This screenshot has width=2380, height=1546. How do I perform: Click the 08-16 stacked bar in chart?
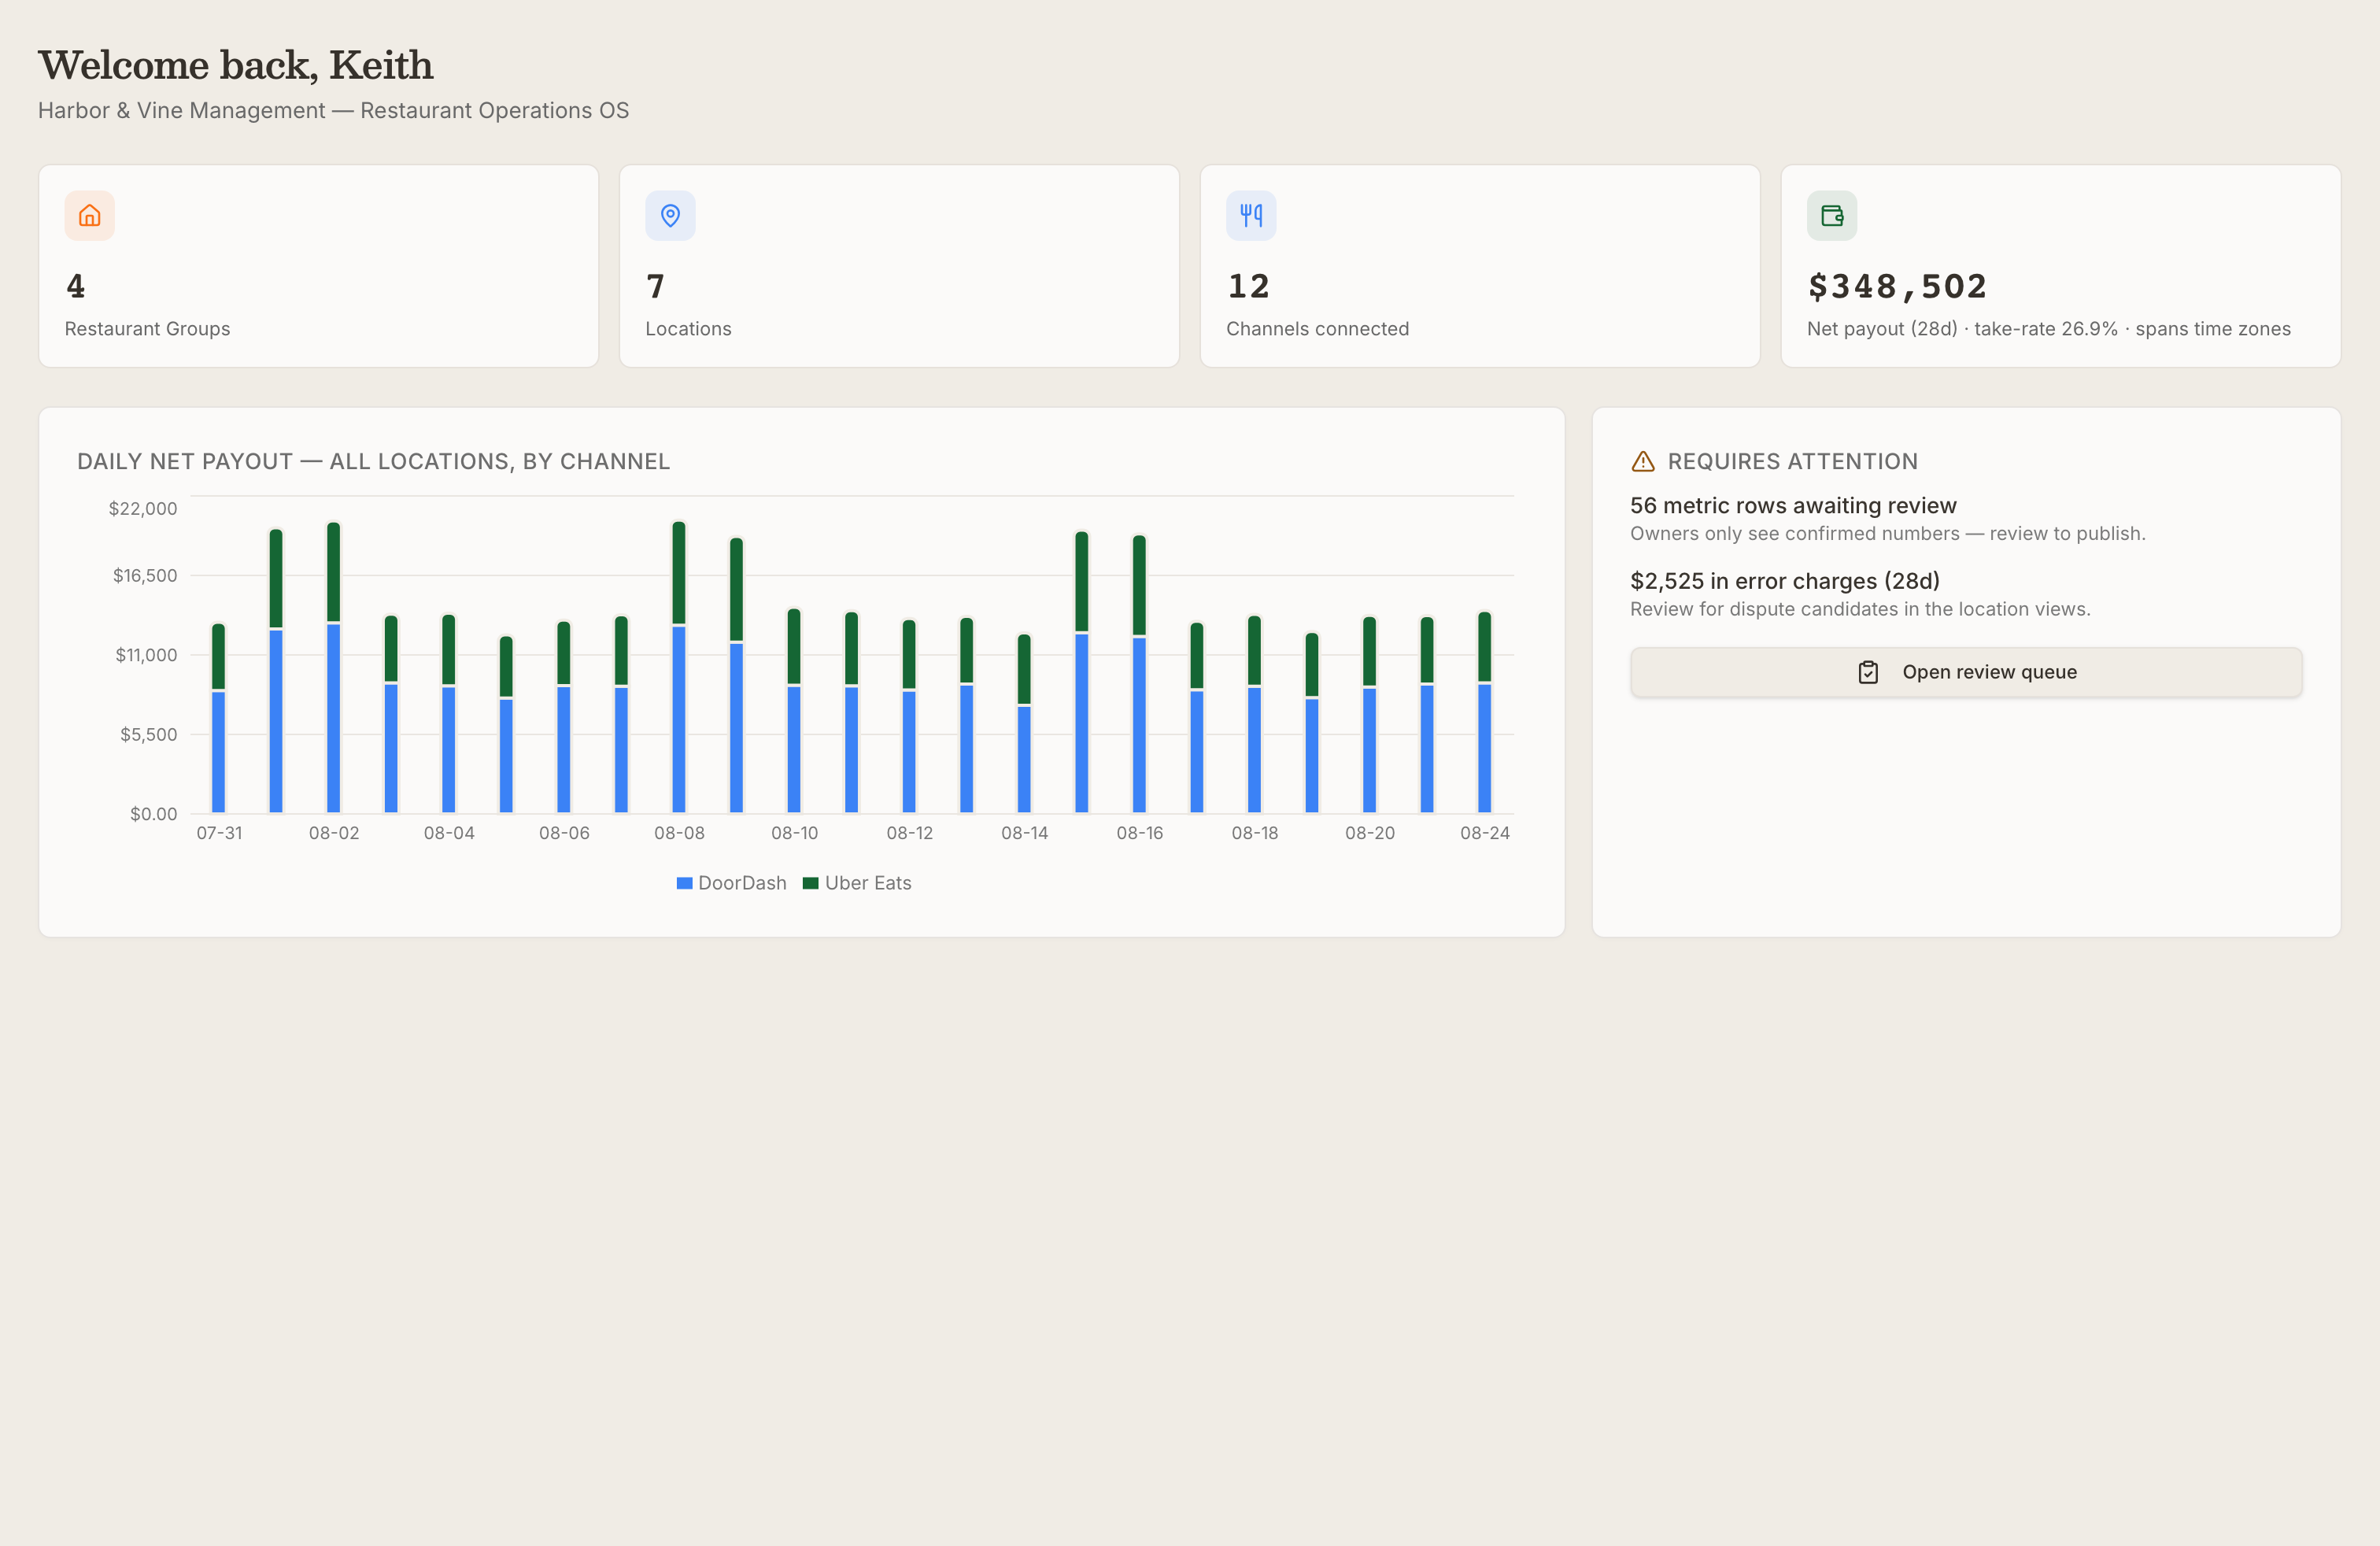pos(1139,674)
